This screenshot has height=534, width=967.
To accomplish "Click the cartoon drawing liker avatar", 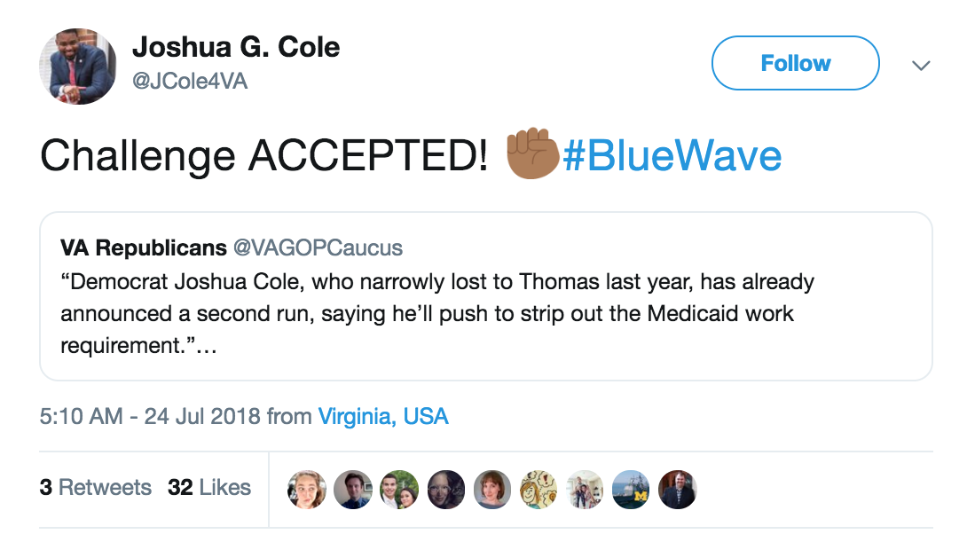I will pyautogui.click(x=539, y=489).
